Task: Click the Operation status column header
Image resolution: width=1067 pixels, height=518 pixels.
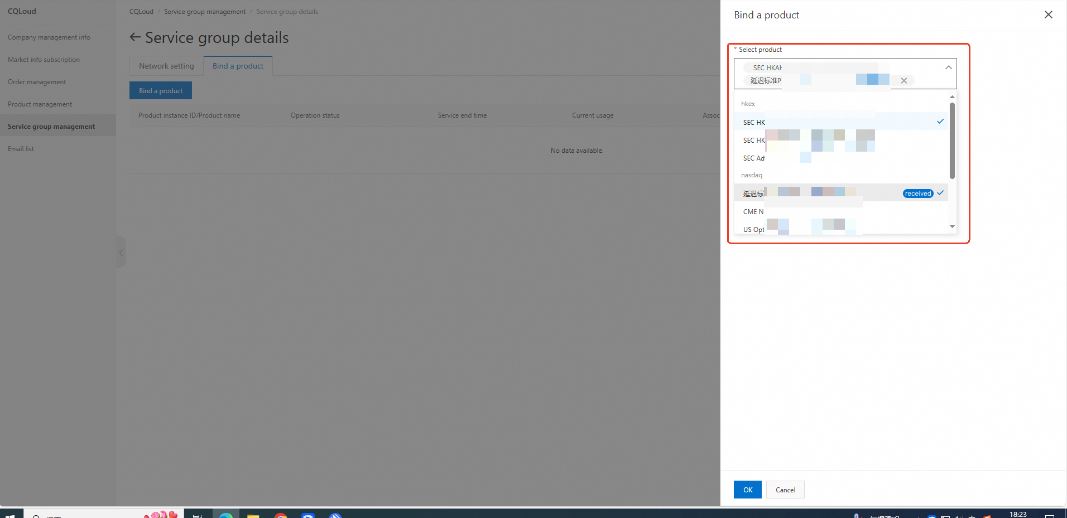Action: [x=315, y=115]
